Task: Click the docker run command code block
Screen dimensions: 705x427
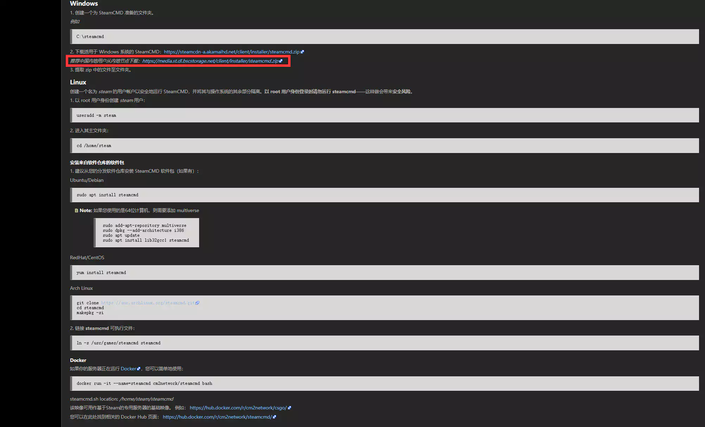Action: 384,383
